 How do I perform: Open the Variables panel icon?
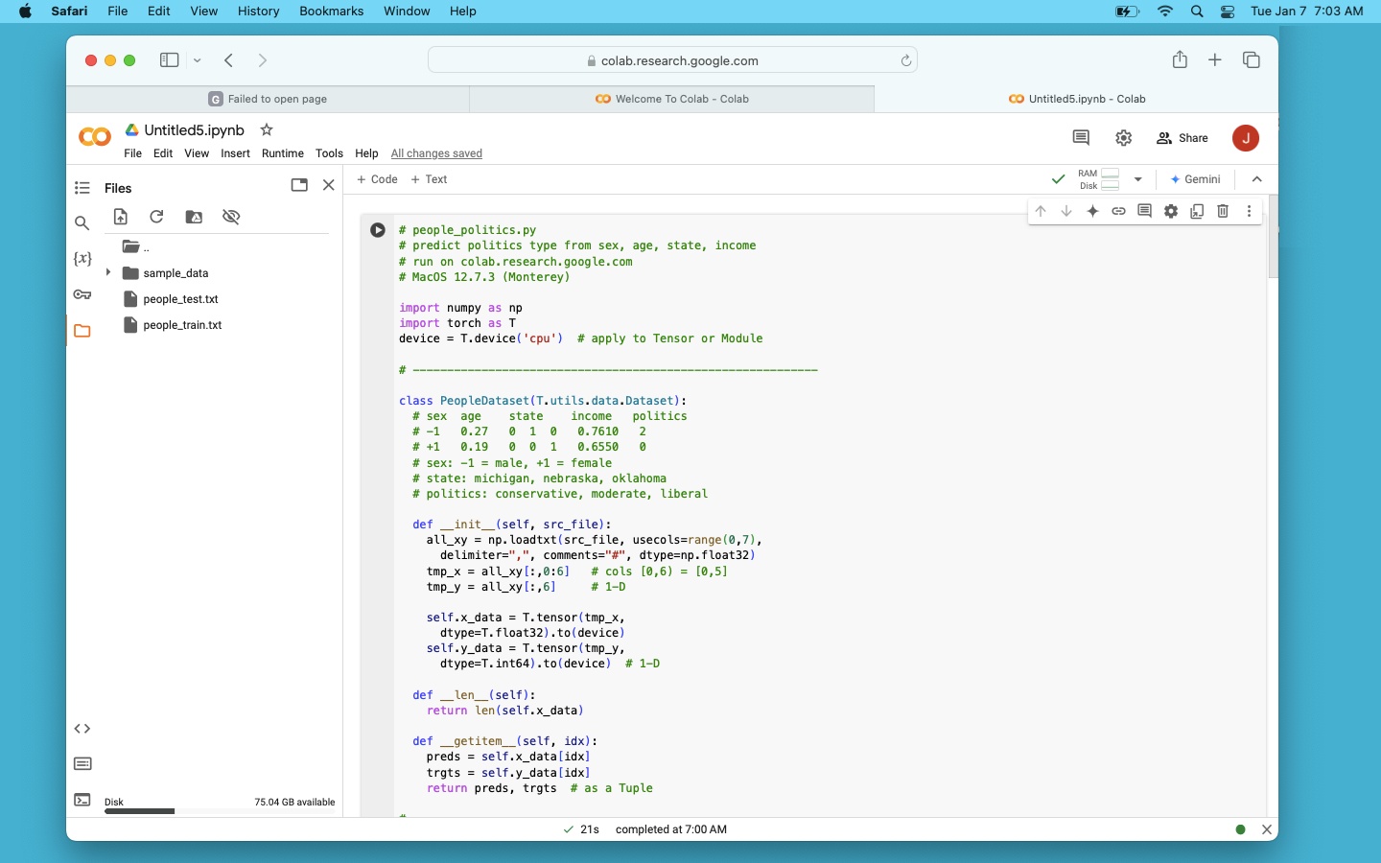tap(82, 259)
